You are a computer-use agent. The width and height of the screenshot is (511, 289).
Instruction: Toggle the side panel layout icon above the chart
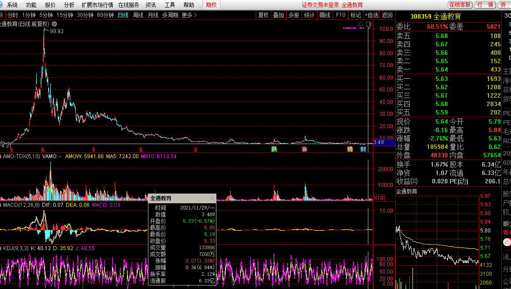[369, 24]
